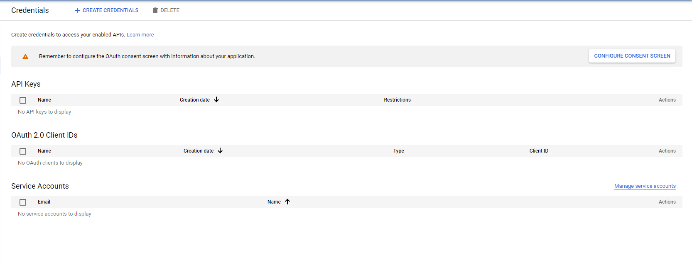Click the OAuth Creation date sort arrow
This screenshot has width=692, height=267.
point(220,150)
